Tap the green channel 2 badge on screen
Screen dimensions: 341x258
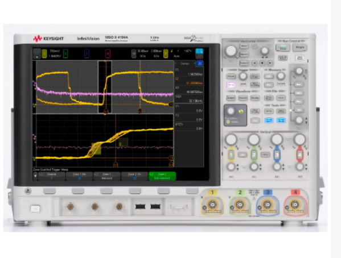point(65,53)
